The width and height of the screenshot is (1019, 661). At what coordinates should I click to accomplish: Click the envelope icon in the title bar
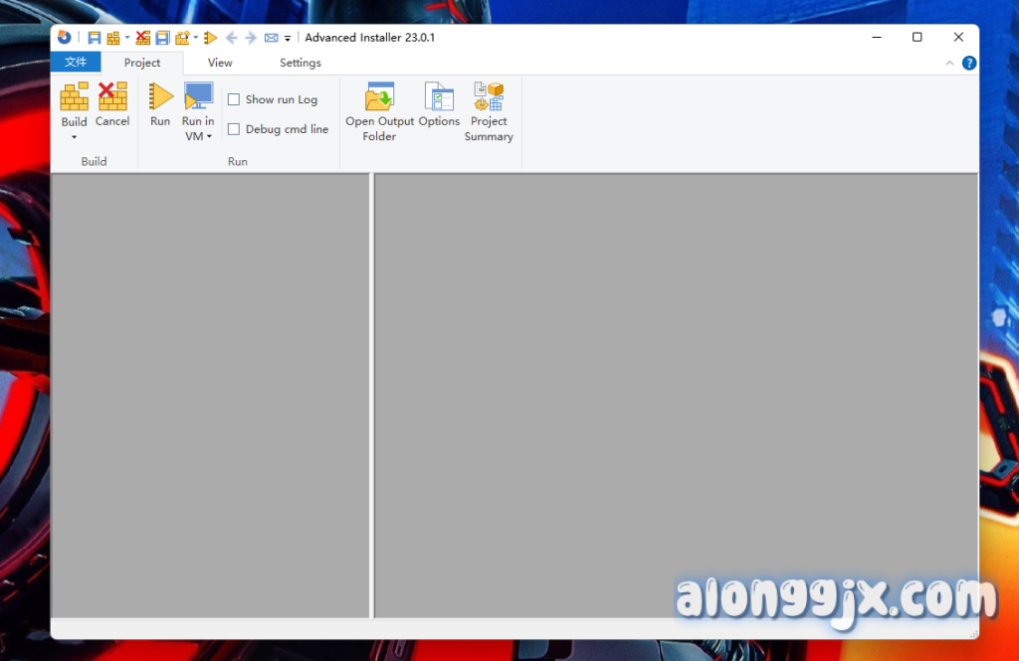(x=271, y=38)
